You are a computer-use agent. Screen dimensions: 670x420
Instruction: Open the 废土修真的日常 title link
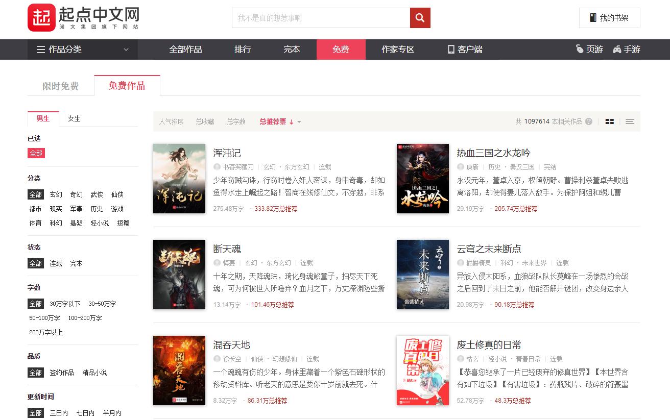[x=489, y=345]
